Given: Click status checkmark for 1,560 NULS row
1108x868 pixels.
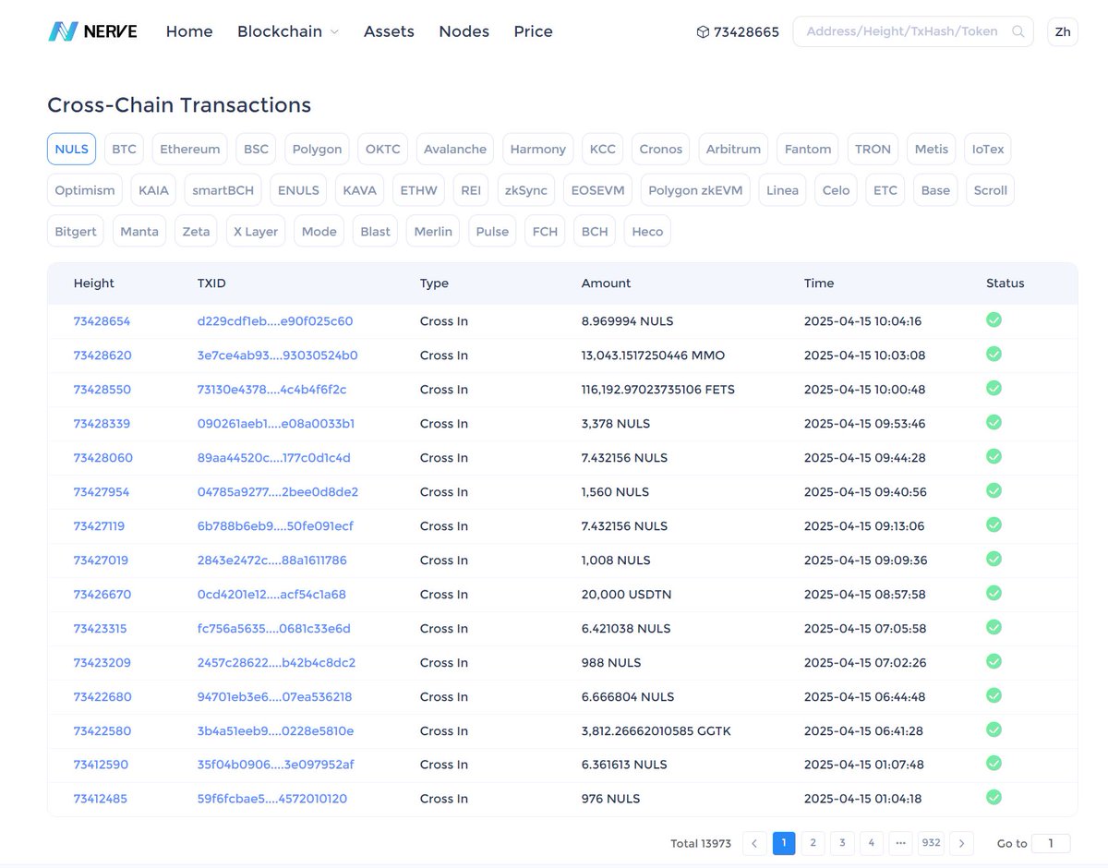Looking at the screenshot, I should click(994, 491).
